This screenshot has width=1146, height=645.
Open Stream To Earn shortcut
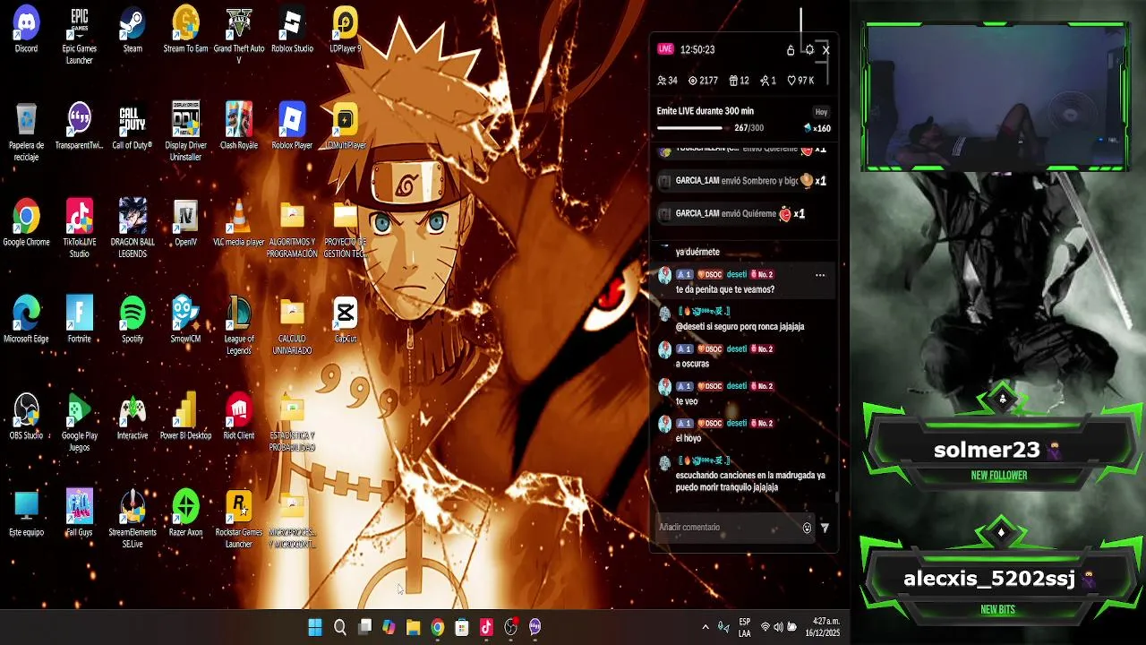click(185, 30)
